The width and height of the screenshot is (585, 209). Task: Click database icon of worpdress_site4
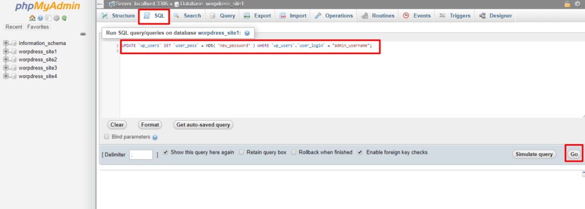(14, 76)
